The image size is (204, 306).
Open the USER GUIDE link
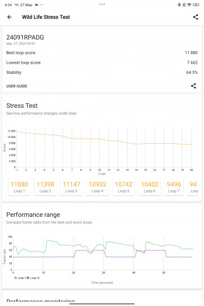pos(16,86)
